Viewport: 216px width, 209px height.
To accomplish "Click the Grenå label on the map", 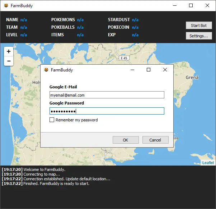I will [x=192, y=78].
